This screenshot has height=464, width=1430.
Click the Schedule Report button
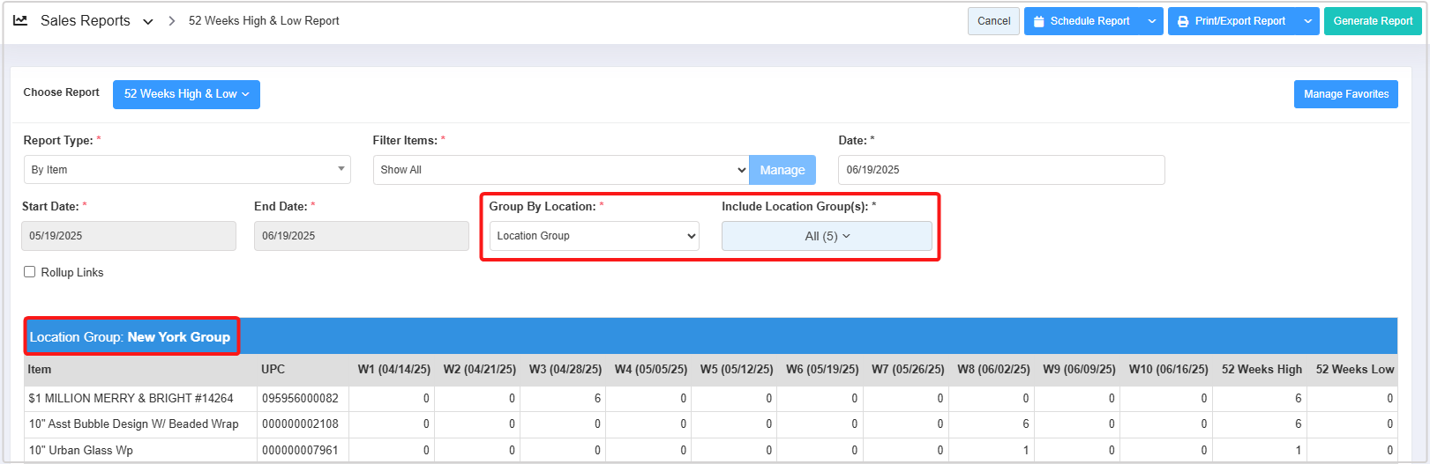[x=1082, y=21]
